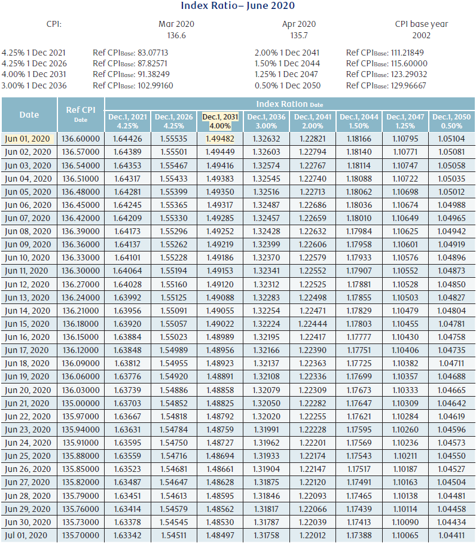
Task: Click the base year value 2002
Action: pos(421,35)
